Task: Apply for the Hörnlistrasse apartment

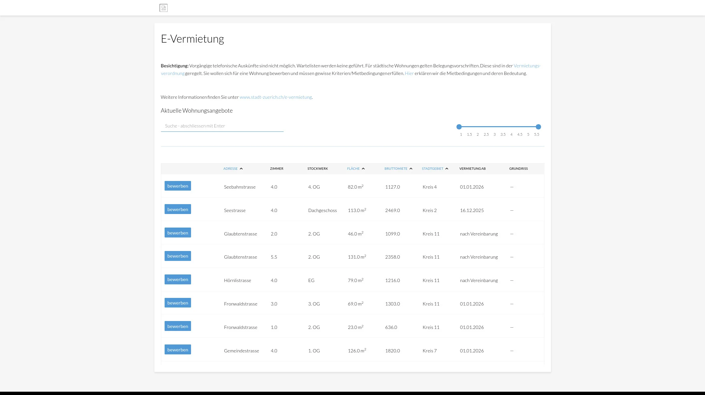Action: click(177, 279)
